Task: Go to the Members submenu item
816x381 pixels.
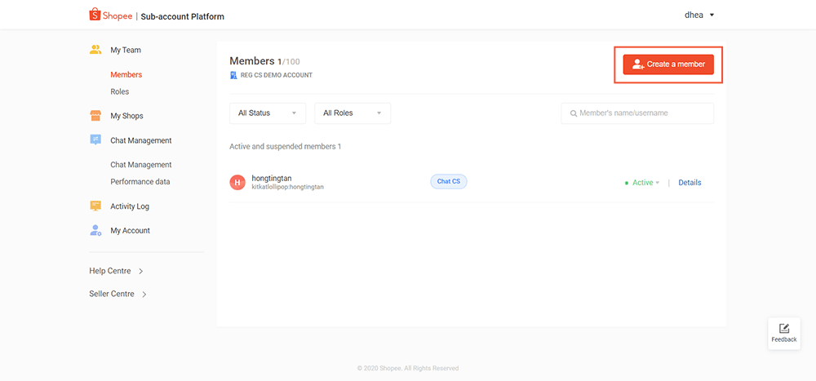Action: click(126, 74)
